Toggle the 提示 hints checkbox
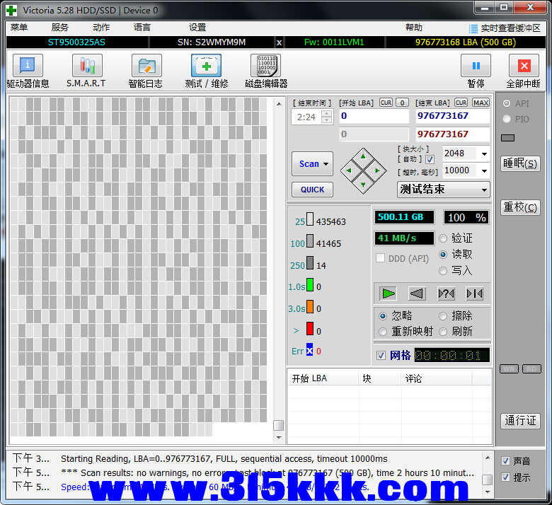Viewport: 552px width, 505px height. pyautogui.click(x=505, y=477)
